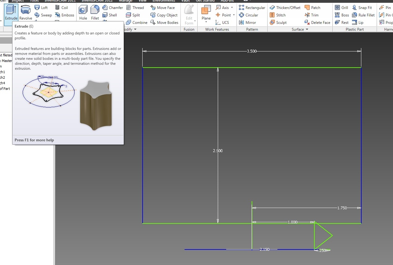Select the Rest plastic feature
The height and width of the screenshot is (265, 393).
pos(342,22)
